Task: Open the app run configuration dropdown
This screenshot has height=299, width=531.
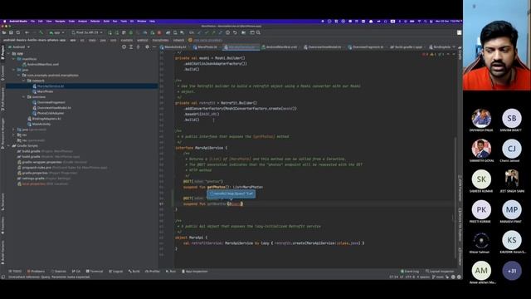Action: click(x=56, y=32)
